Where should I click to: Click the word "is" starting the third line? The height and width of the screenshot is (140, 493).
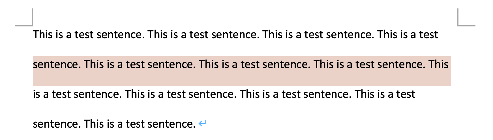37,94
